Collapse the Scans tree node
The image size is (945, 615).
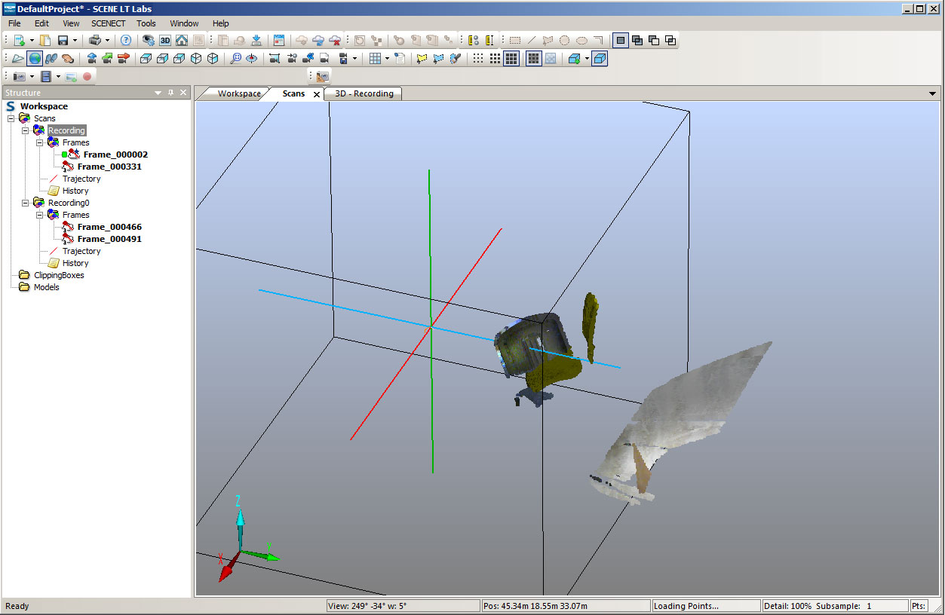click(x=11, y=118)
